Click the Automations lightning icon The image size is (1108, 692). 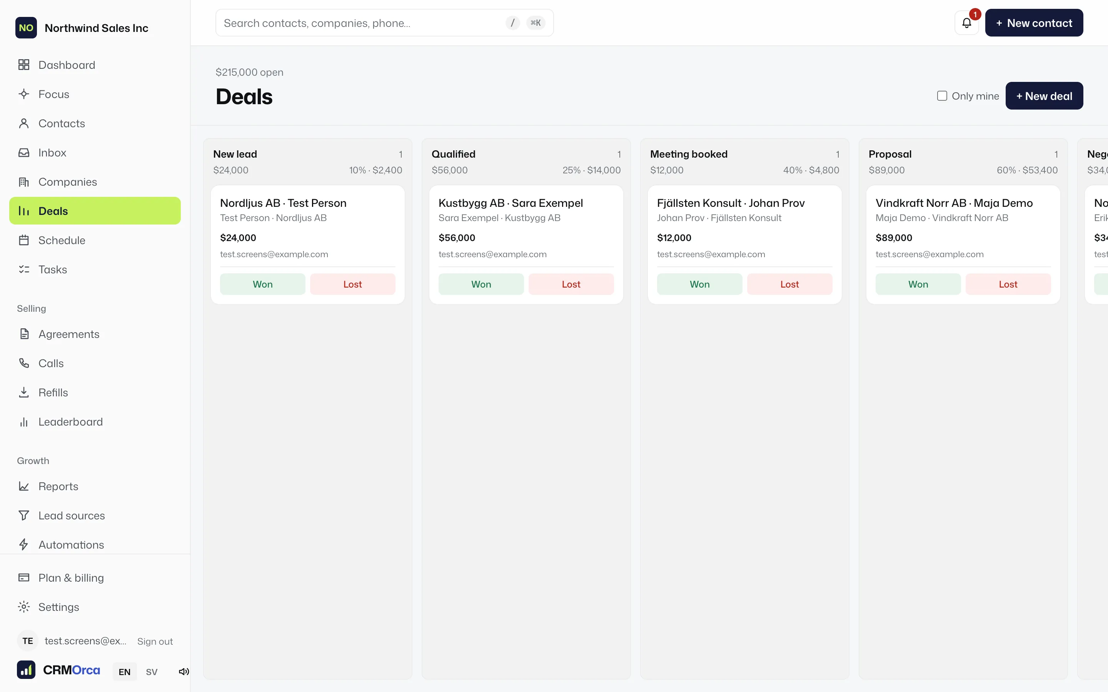24,545
